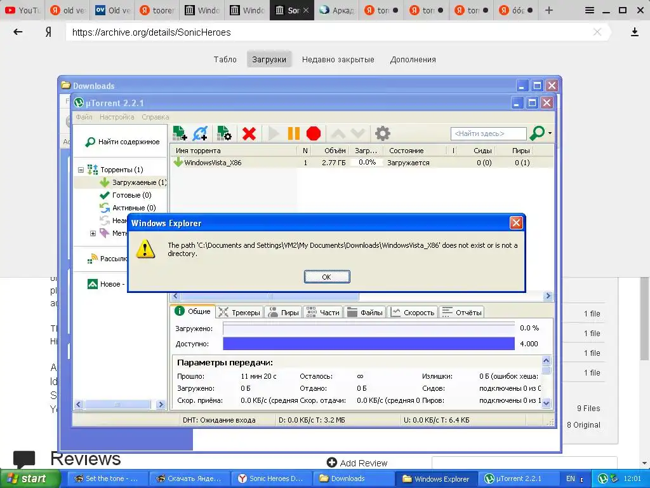The width and height of the screenshot is (650, 488).
Task: Open the Файл menu in uTorrent
Action: click(84, 117)
